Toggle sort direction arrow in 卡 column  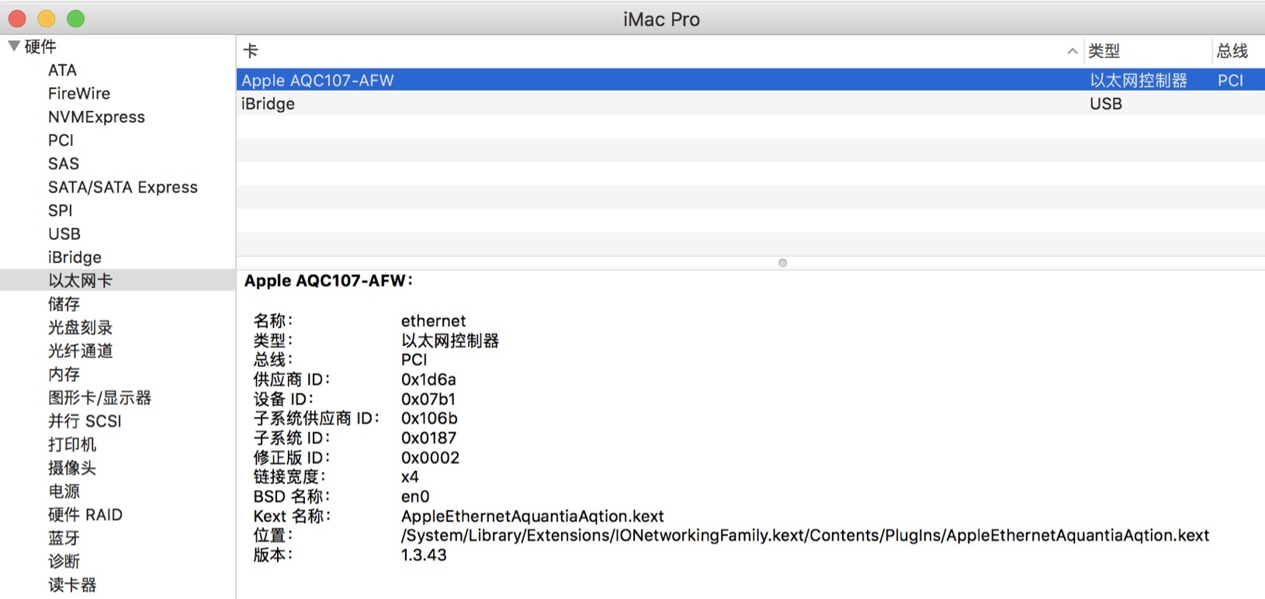click(x=1073, y=51)
